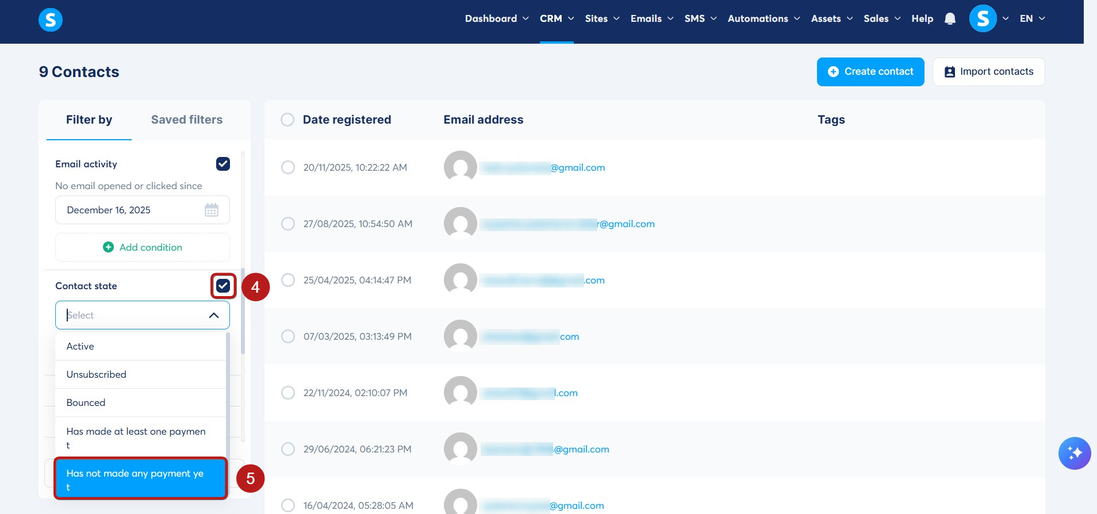1097x514 pixels.
Task: Click avatar of contact registered 27/08/2025
Action: (461, 224)
